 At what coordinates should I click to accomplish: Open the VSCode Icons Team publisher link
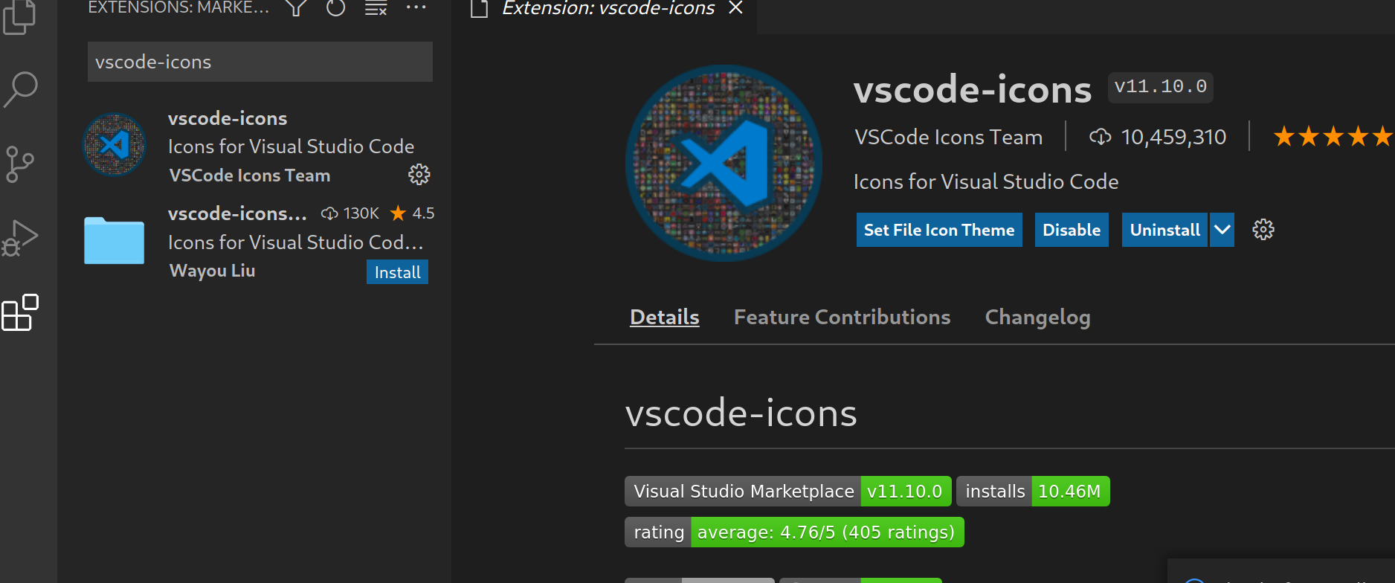pyautogui.click(x=948, y=138)
